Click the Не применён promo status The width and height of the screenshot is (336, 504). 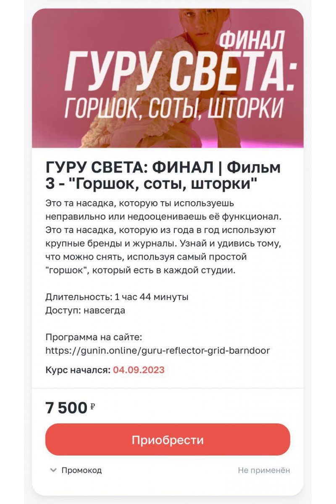(x=264, y=470)
